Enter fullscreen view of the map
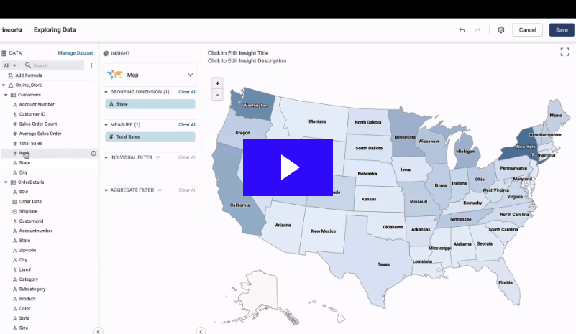The height and width of the screenshot is (334, 576). (564, 52)
